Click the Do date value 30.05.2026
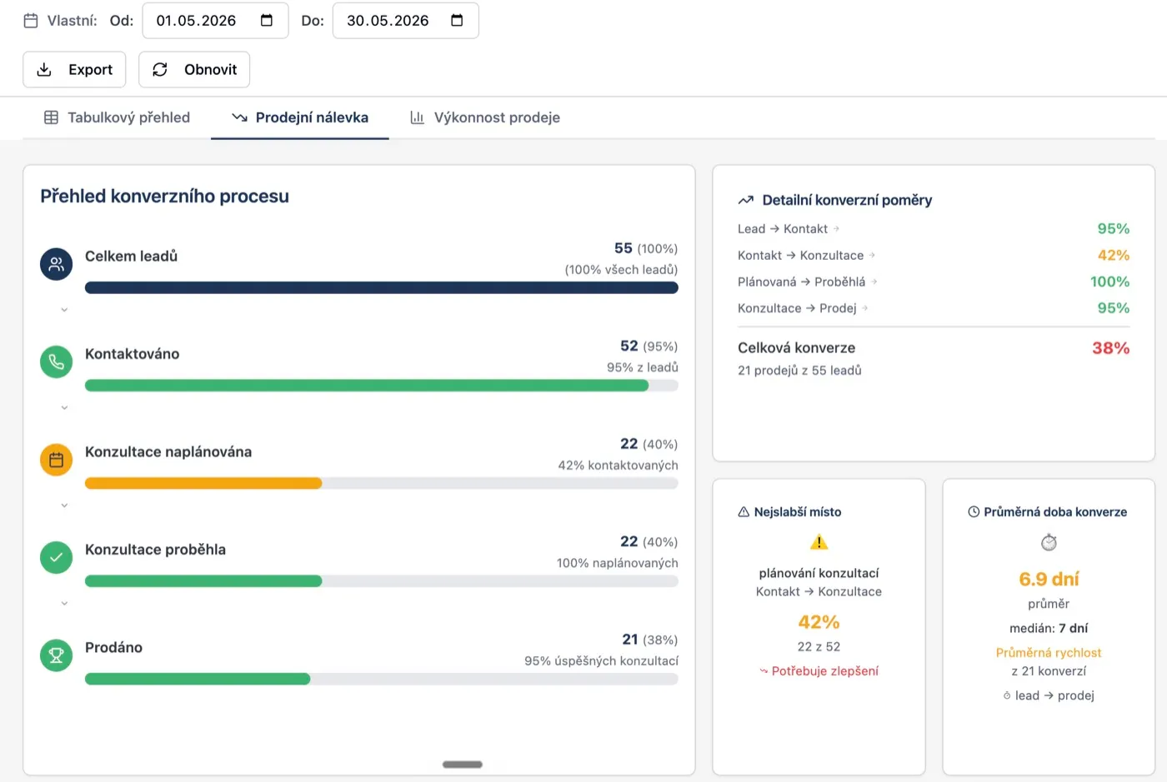1167x782 pixels. (388, 21)
